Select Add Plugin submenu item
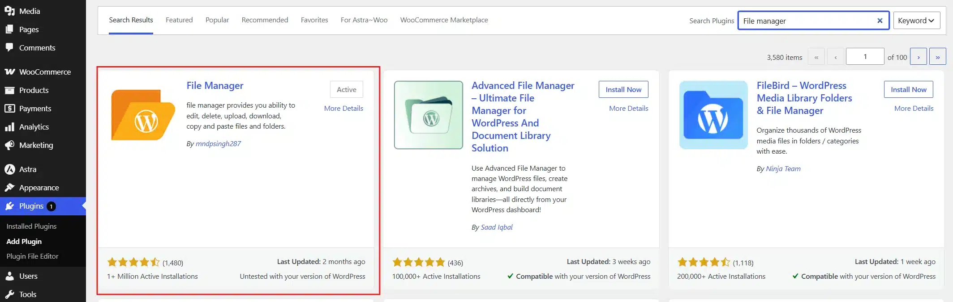 pos(24,241)
